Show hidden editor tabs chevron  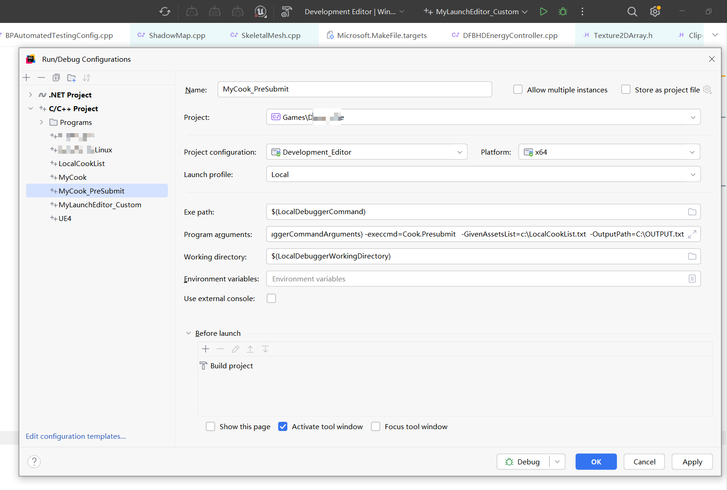[x=715, y=35]
